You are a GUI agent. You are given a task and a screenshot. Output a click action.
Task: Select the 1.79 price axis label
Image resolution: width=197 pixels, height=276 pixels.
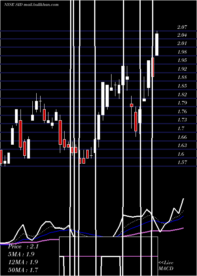[x=182, y=103]
